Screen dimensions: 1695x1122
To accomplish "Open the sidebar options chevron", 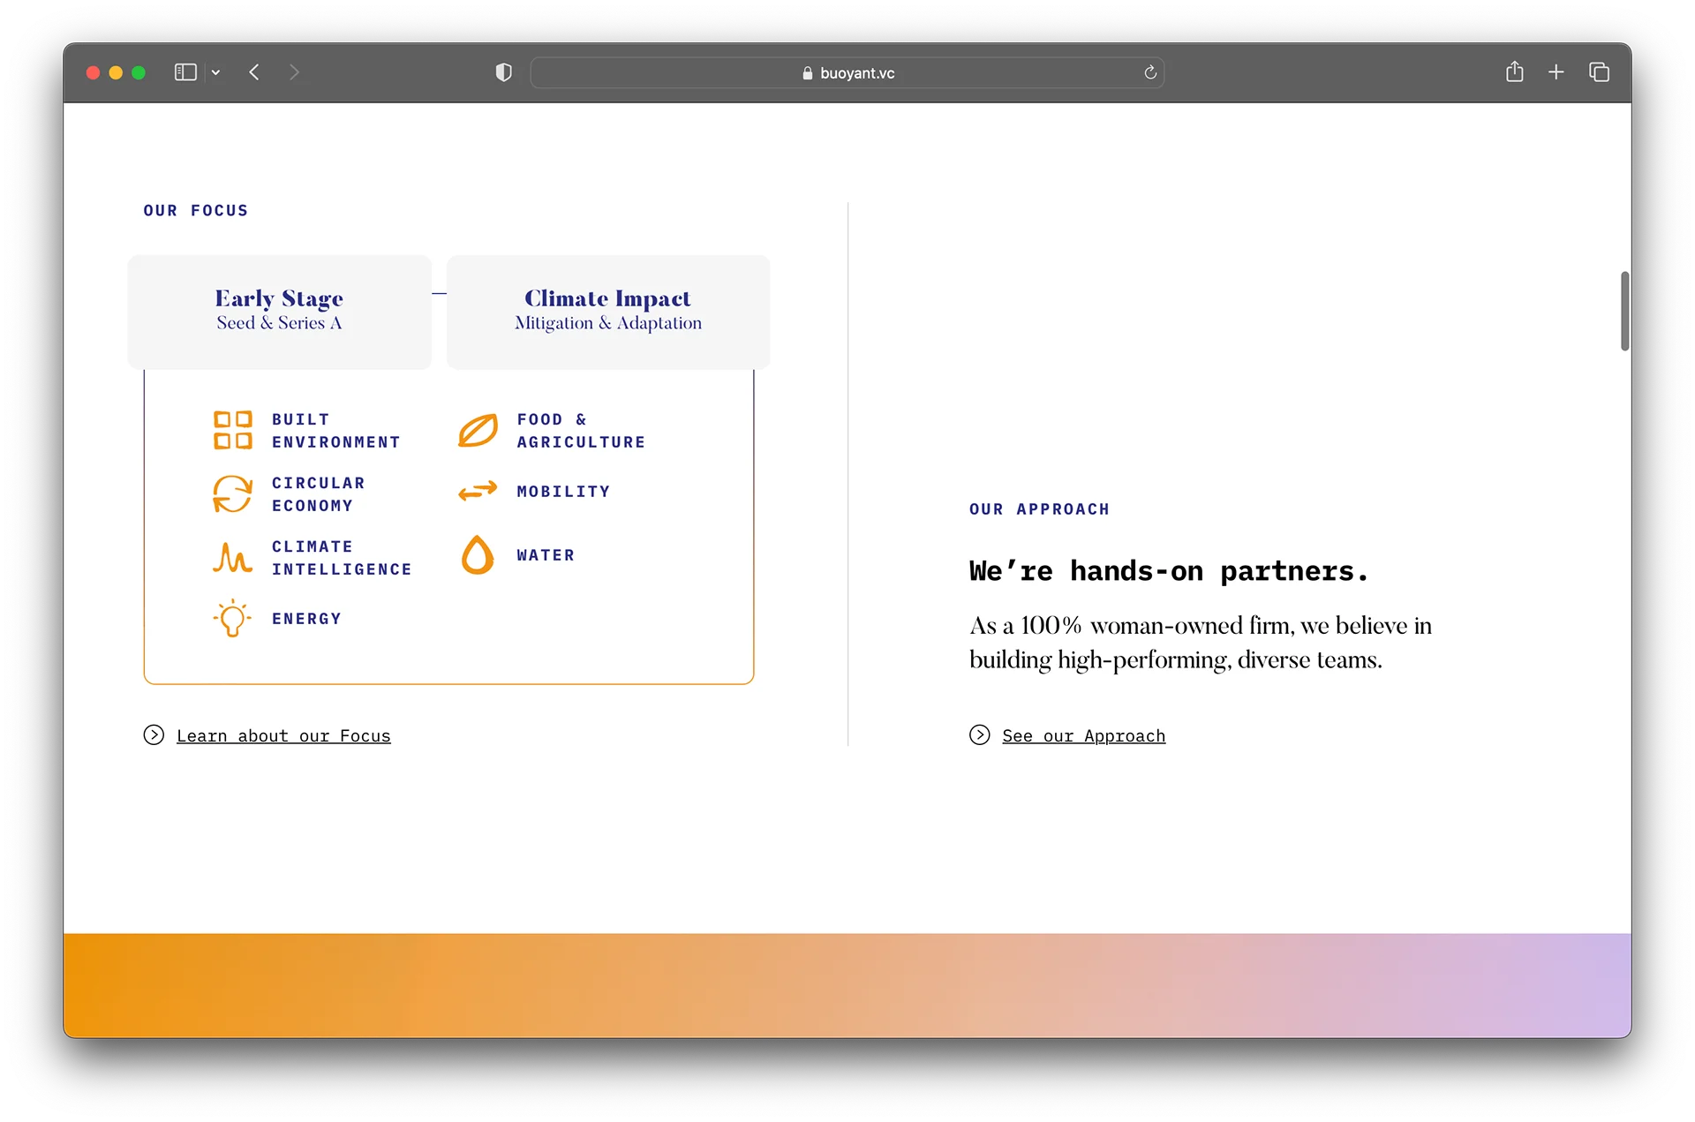I will point(216,72).
